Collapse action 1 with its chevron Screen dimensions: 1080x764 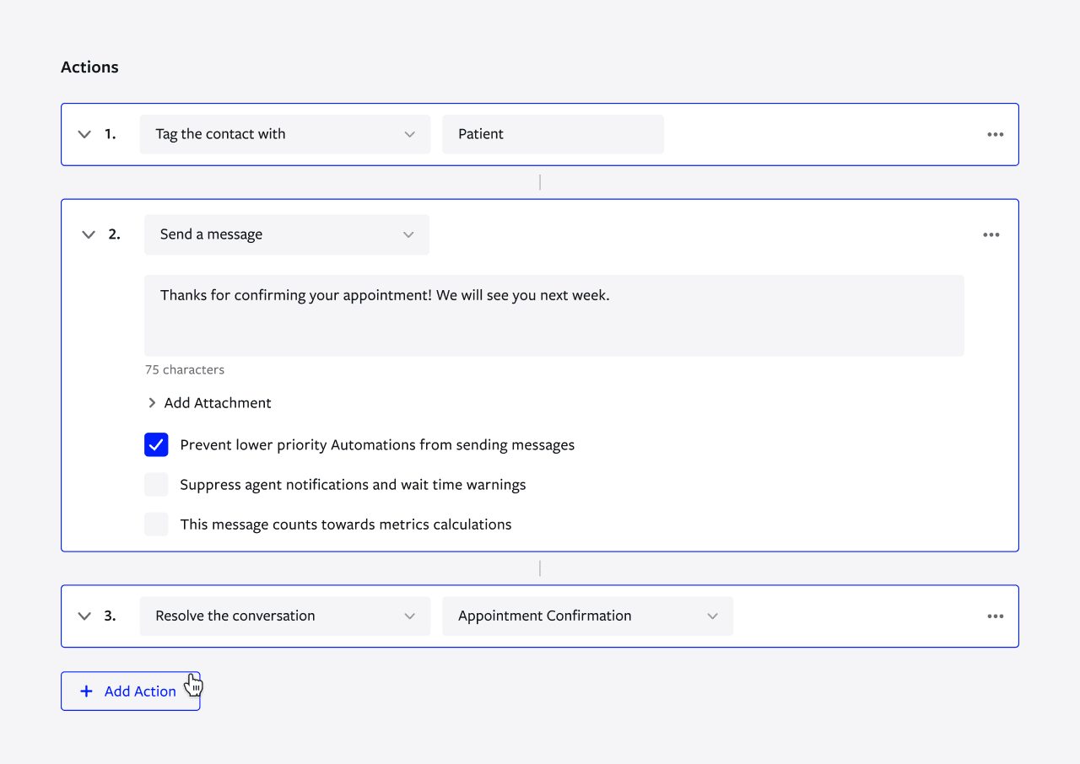84,134
